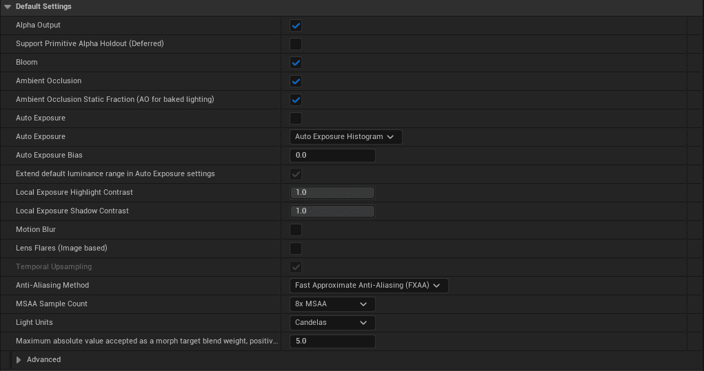The width and height of the screenshot is (704, 371).
Task: Collapse the Default Settings section
Action: [7, 7]
